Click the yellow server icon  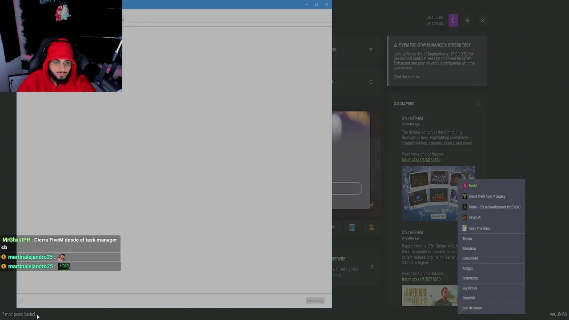pyautogui.click(x=371, y=228)
